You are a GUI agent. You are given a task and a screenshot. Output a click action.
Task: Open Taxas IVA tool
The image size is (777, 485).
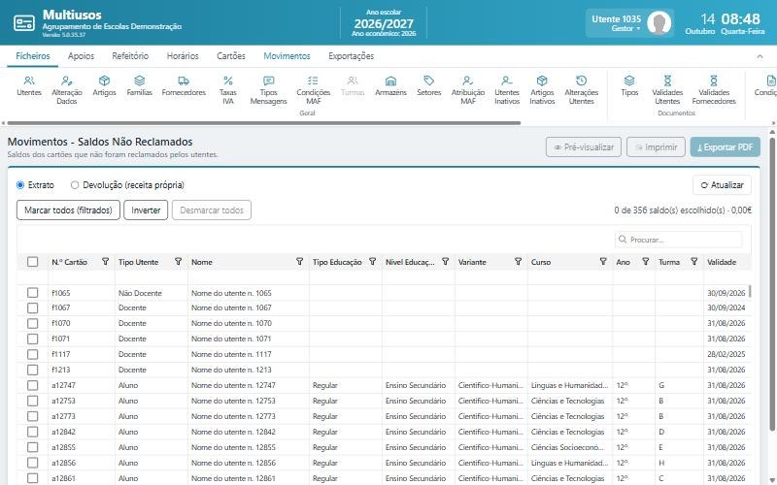[228, 89]
